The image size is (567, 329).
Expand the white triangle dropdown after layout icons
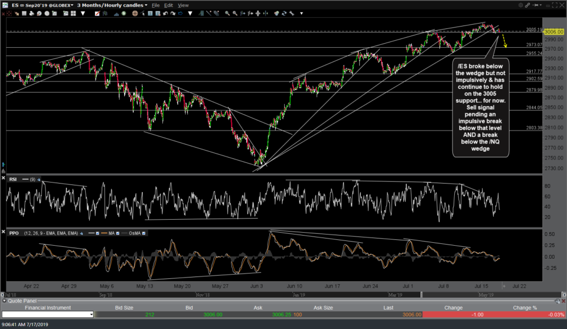coord(83,14)
